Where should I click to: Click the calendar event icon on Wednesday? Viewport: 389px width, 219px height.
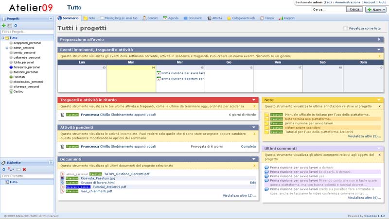click(x=159, y=73)
